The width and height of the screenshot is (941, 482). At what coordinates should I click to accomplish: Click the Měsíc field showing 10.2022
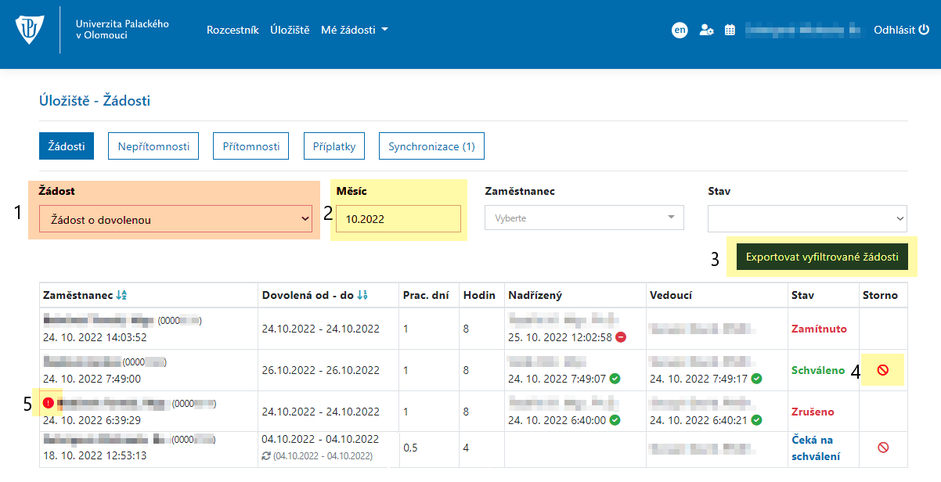pos(398,219)
